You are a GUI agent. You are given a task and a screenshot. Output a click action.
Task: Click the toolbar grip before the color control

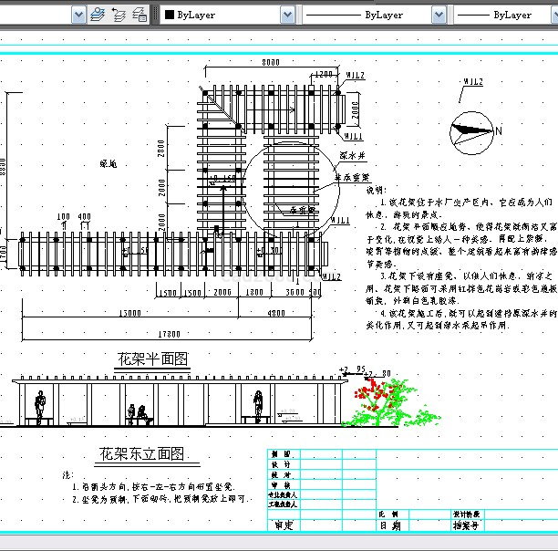[157, 15]
